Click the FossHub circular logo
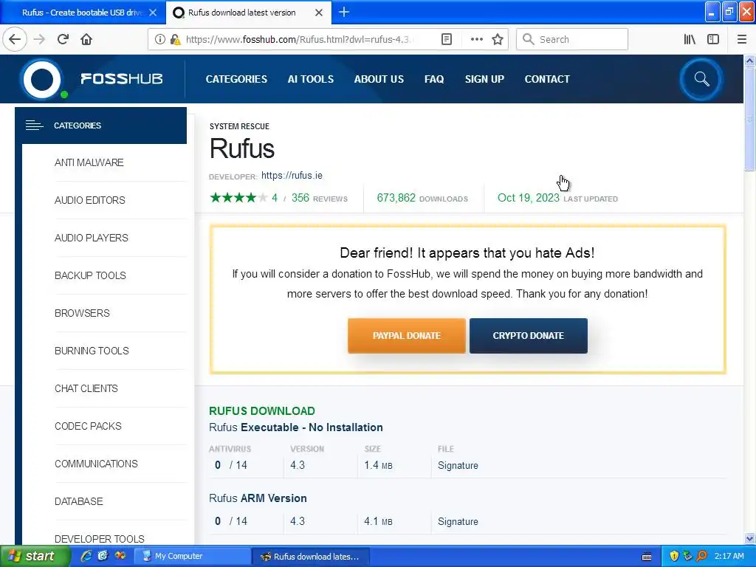Viewport: 756px width, 567px height. pyautogui.click(x=42, y=79)
